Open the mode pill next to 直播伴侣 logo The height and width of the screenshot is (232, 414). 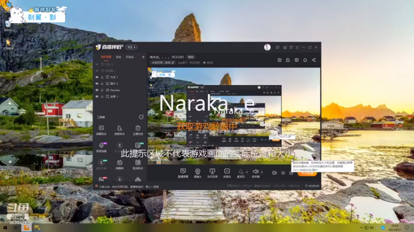(131, 47)
